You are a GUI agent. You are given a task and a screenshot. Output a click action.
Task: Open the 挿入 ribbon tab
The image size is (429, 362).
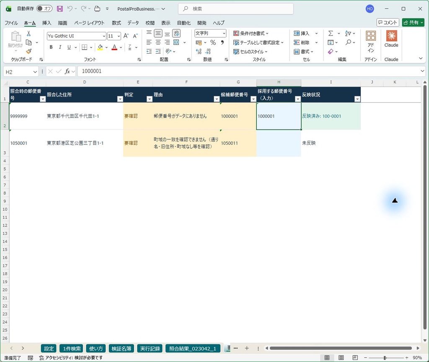coord(47,23)
